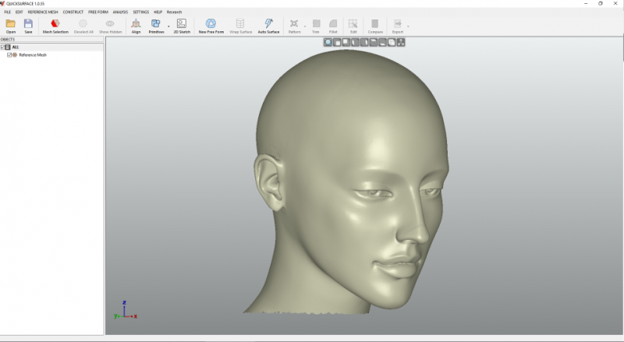Select the Align tool
The width and height of the screenshot is (624, 342).
pyautogui.click(x=136, y=25)
